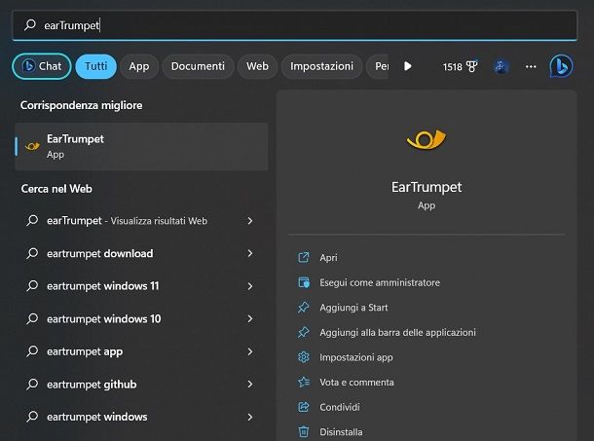Image resolution: width=594 pixels, height=441 pixels.
Task: Click search icon beside eartrumpet github
Action: [32, 384]
